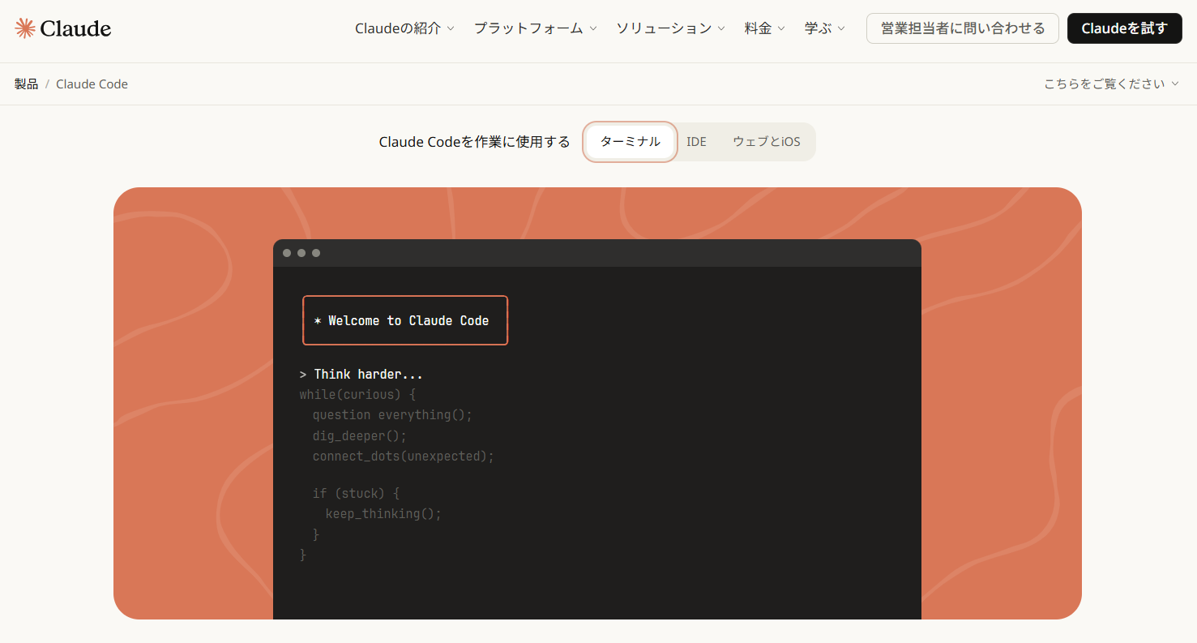Select the ターミナル tab
The width and height of the screenshot is (1197, 643).
(x=630, y=141)
